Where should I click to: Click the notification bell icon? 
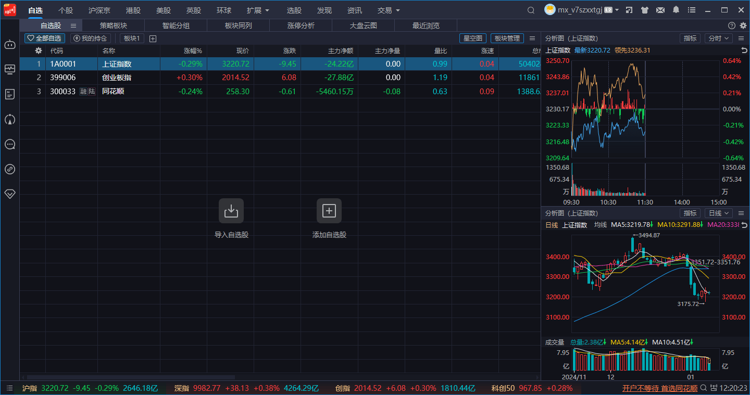pos(676,10)
